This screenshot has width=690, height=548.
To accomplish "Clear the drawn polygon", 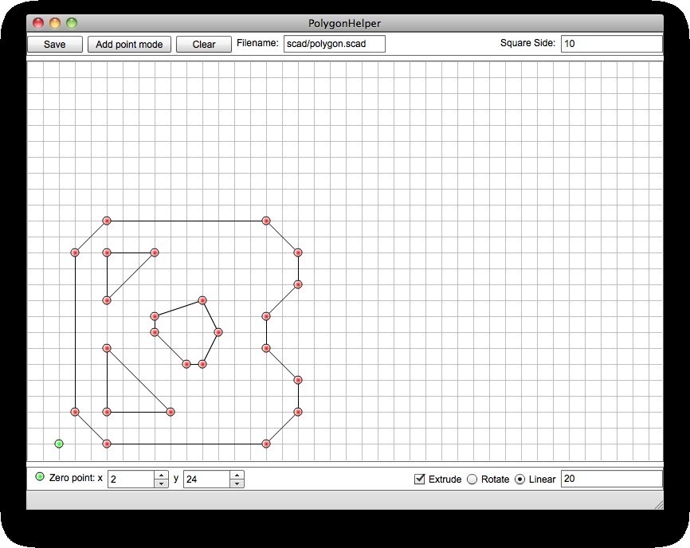I will point(204,44).
